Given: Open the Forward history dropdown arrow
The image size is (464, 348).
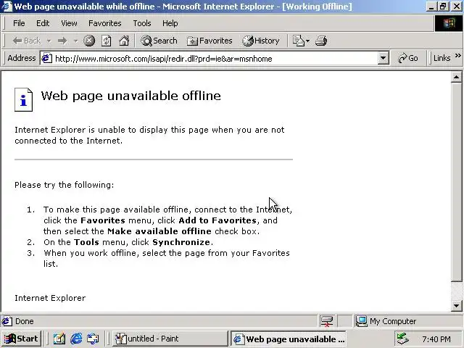Looking at the screenshot, I should point(75,41).
